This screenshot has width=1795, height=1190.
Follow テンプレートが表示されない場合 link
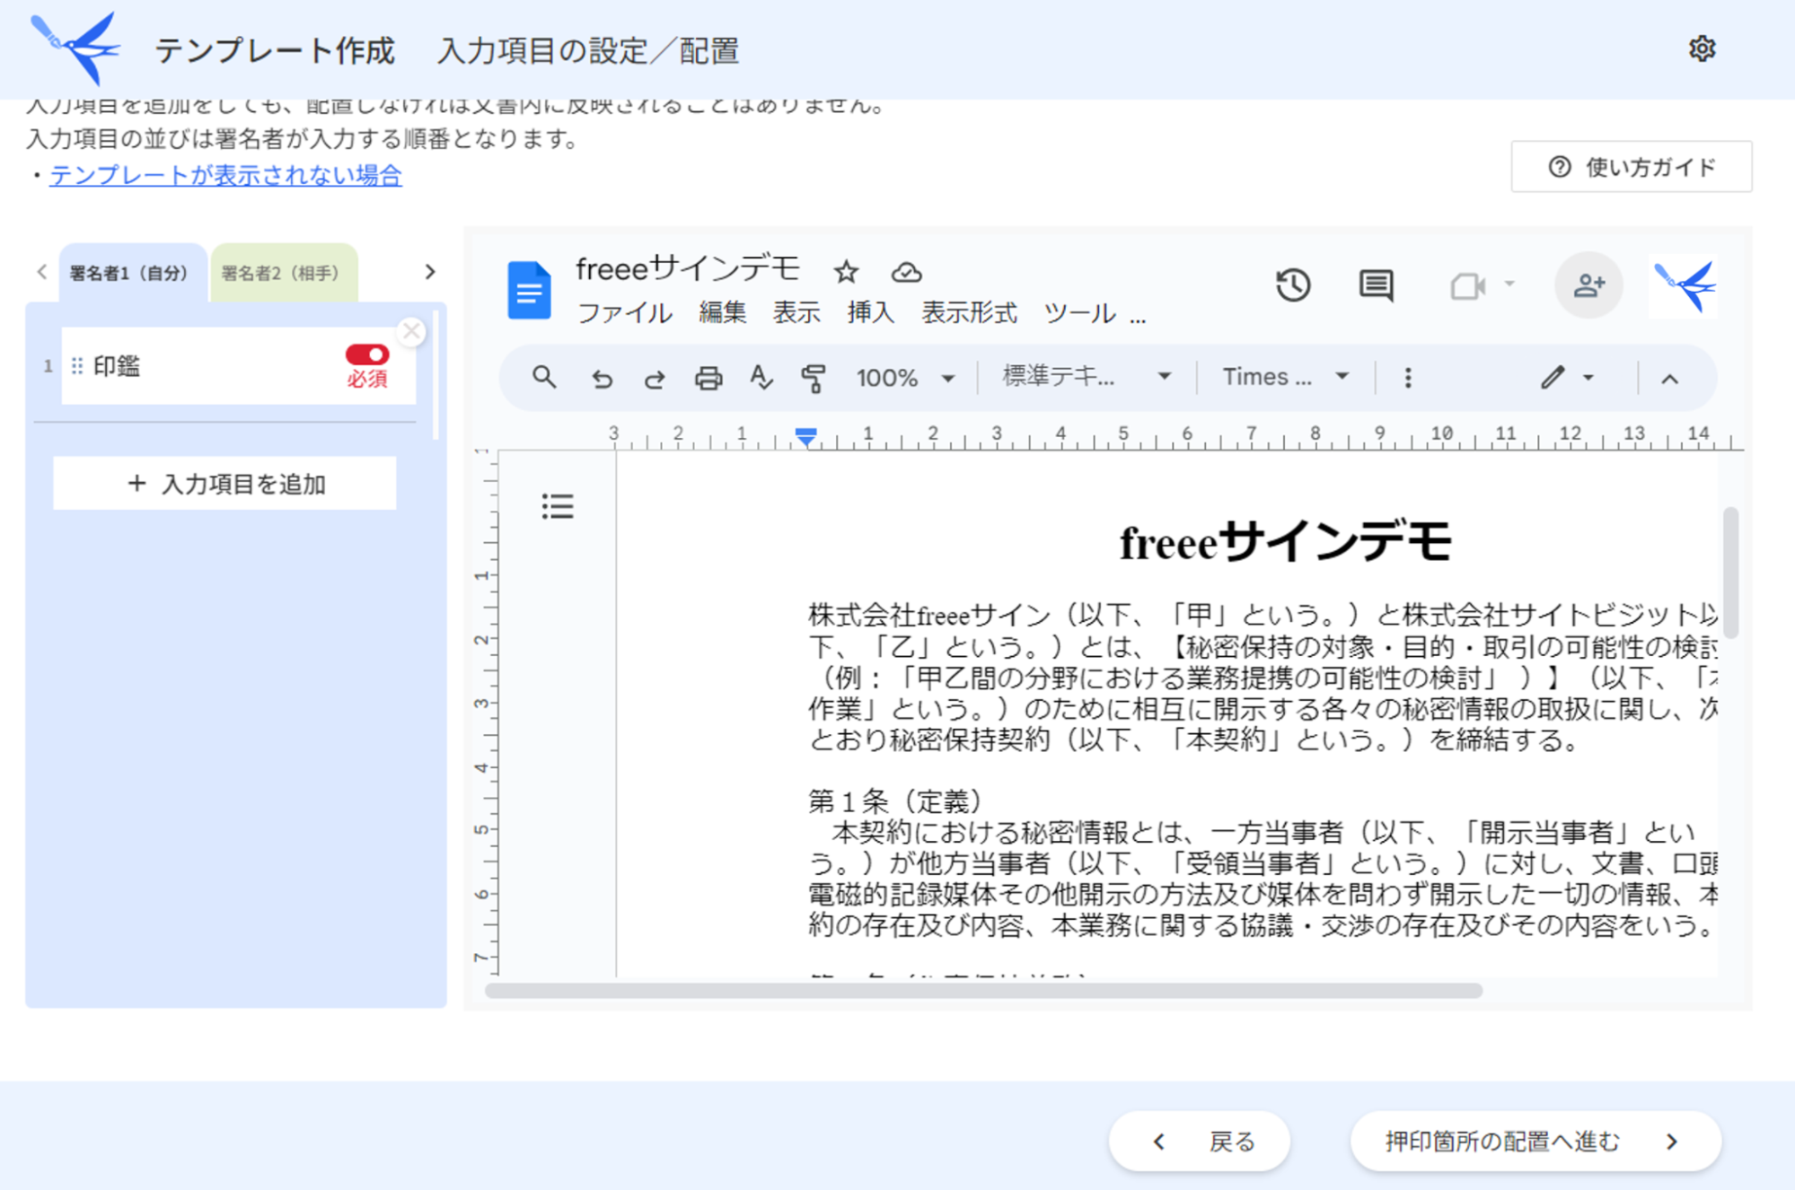(x=225, y=175)
